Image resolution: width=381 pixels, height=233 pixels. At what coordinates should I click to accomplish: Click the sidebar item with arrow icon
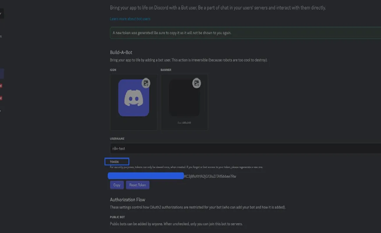point(1,111)
